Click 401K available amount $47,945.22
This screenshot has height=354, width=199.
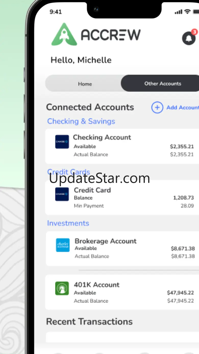180,293
